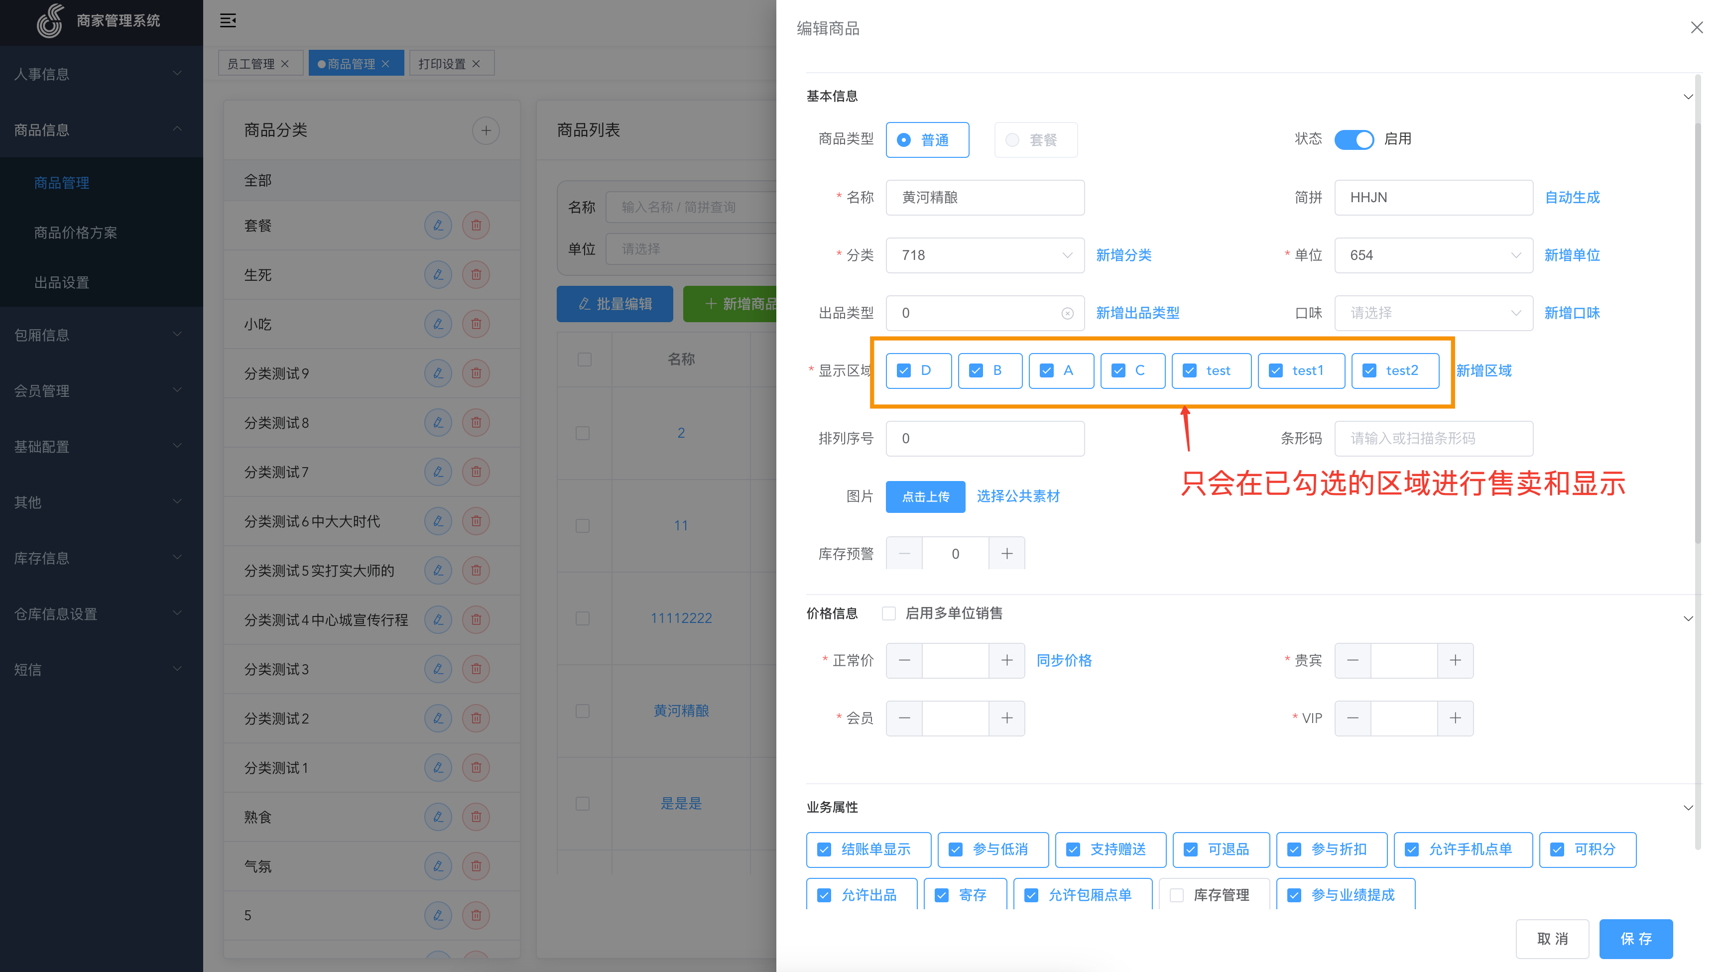This screenshot has height=972, width=1727.
Task: Click the 保存 button
Action: [x=1635, y=939]
